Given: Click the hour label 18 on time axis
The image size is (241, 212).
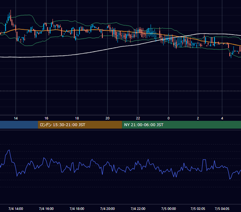Looking at the screenshot, I should 77,118.
